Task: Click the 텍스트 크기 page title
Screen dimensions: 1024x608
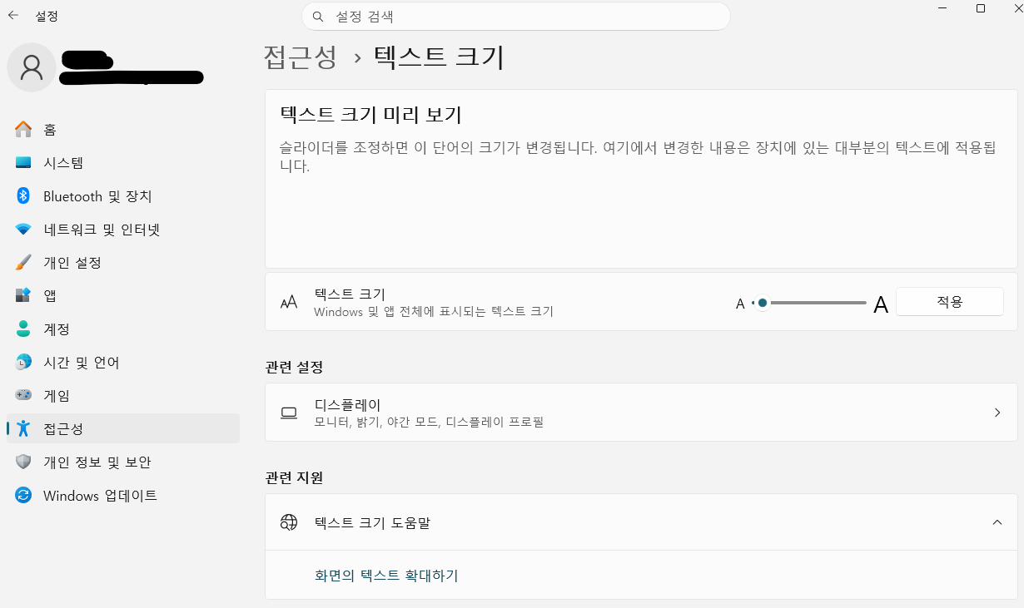Action: coord(440,57)
